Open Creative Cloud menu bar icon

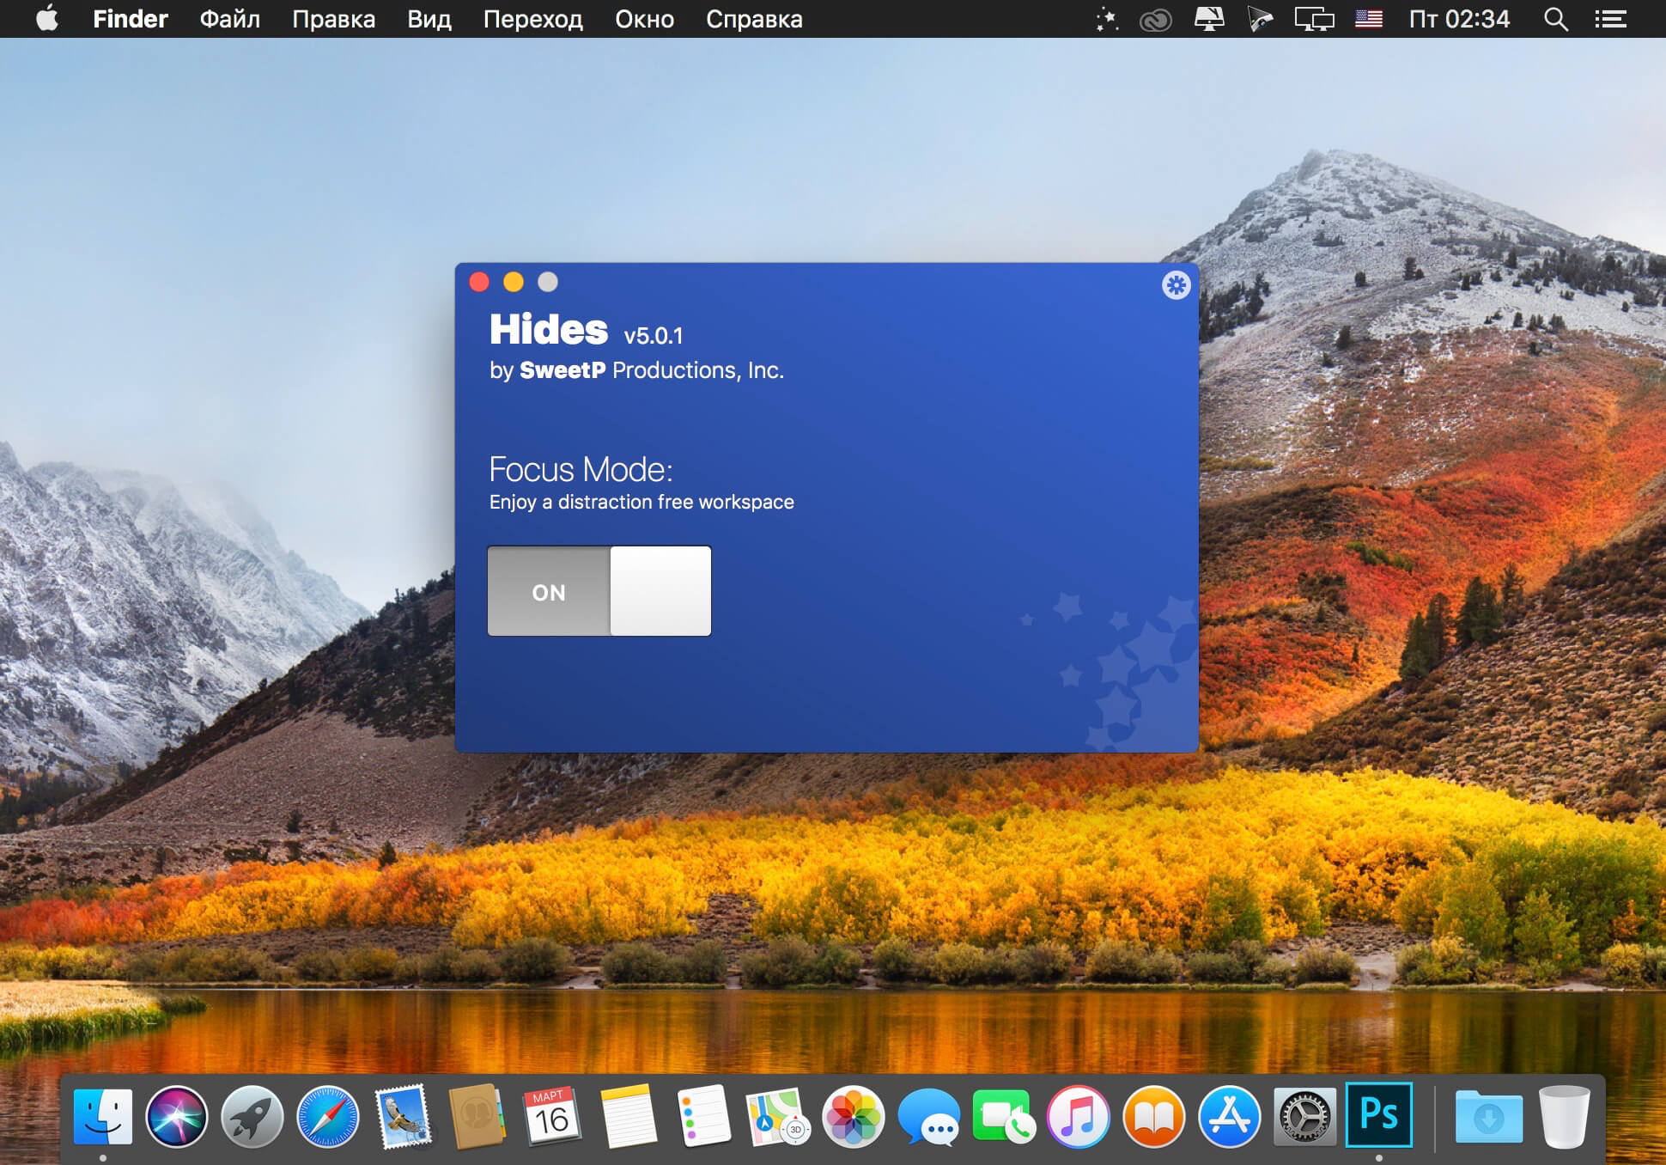tap(1155, 19)
